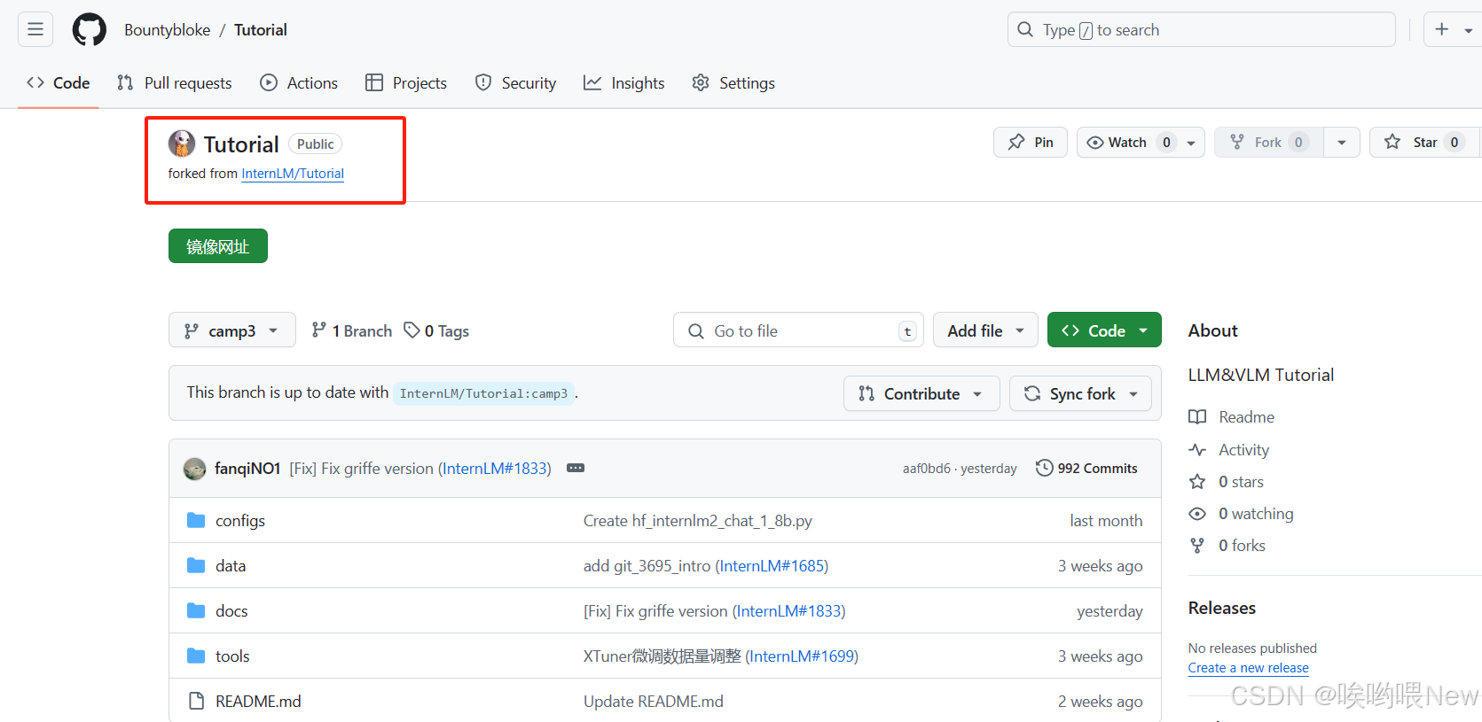The width and height of the screenshot is (1482, 722).
Task: Open the camp3 branch selector dropdown
Action: point(232,330)
